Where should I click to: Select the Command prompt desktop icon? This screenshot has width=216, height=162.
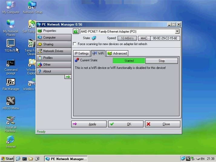[x=11, y=67]
